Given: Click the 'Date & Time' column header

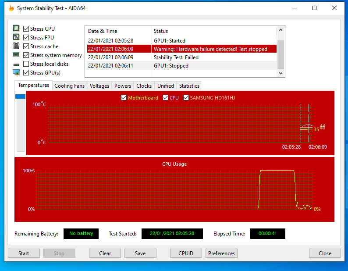Looking at the screenshot, I should coord(118,31).
